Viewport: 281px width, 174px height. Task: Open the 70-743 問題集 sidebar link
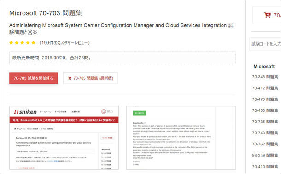tap(265, 133)
